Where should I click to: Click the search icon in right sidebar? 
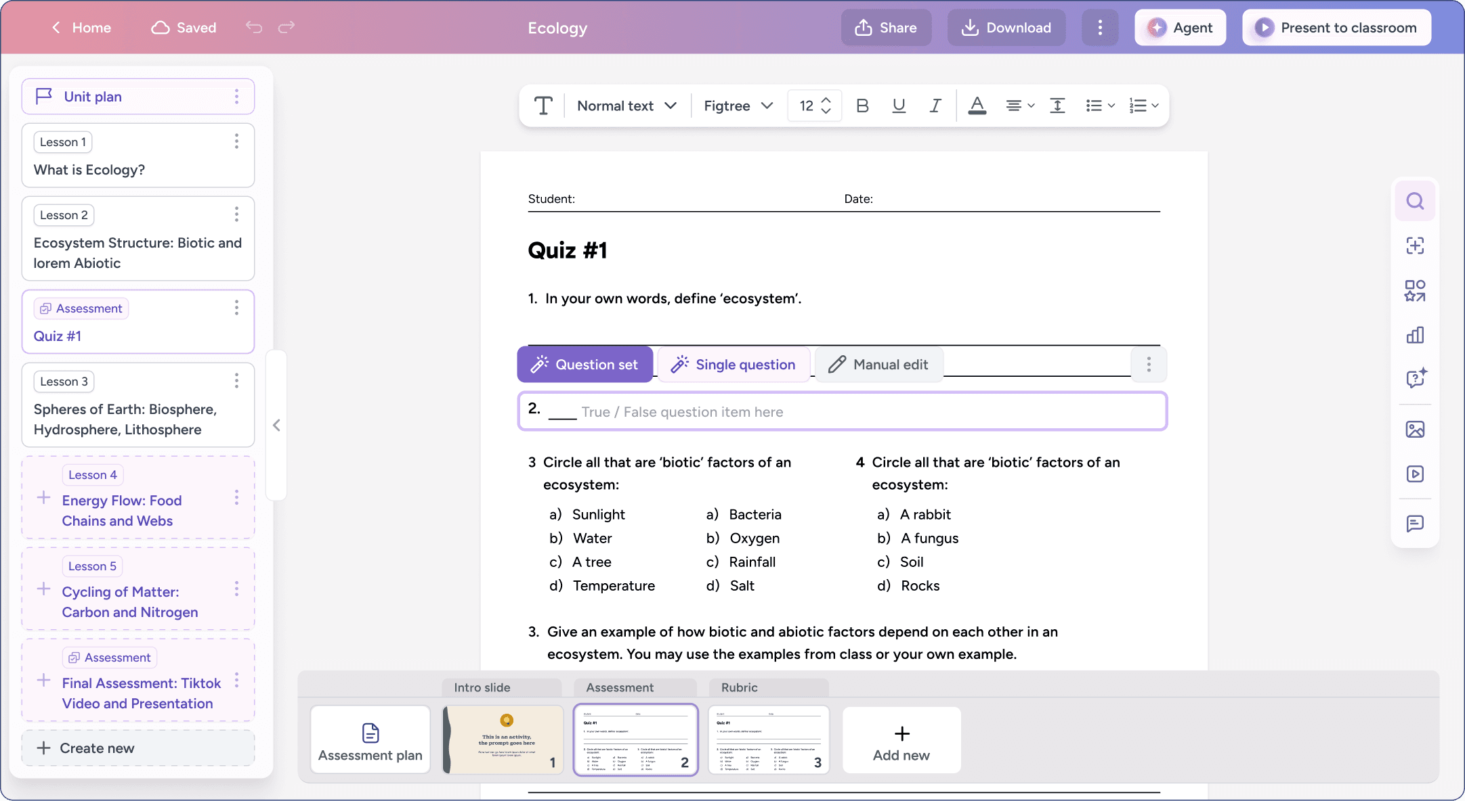pos(1415,201)
